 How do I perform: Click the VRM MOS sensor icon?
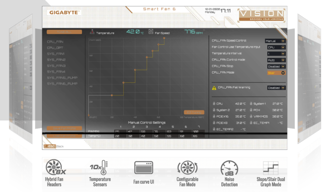pyautogui.click(x=251, y=116)
